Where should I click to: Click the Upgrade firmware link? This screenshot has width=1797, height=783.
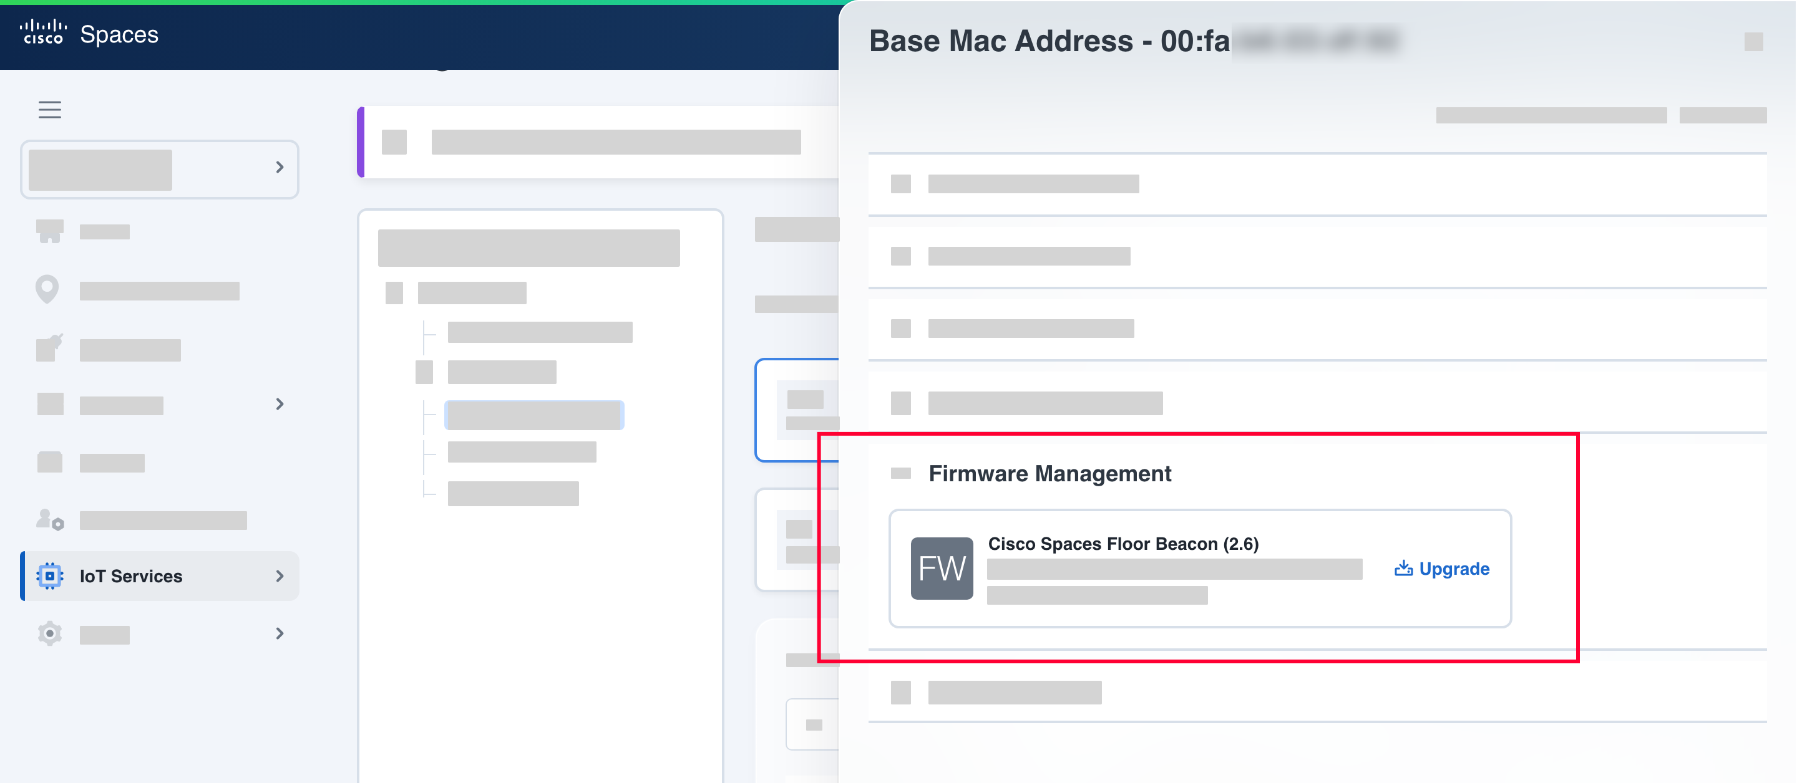1442,569
